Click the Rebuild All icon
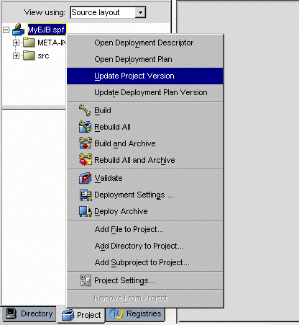 85,127
